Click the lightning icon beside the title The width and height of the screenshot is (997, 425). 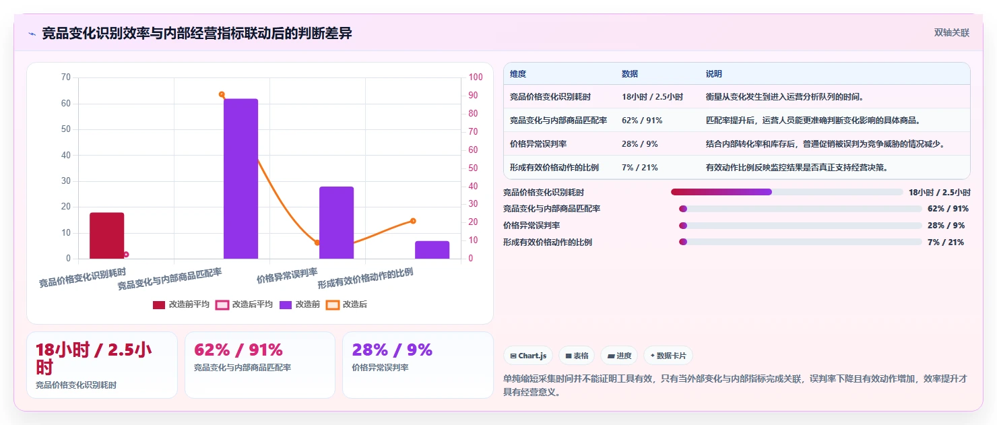(32, 34)
